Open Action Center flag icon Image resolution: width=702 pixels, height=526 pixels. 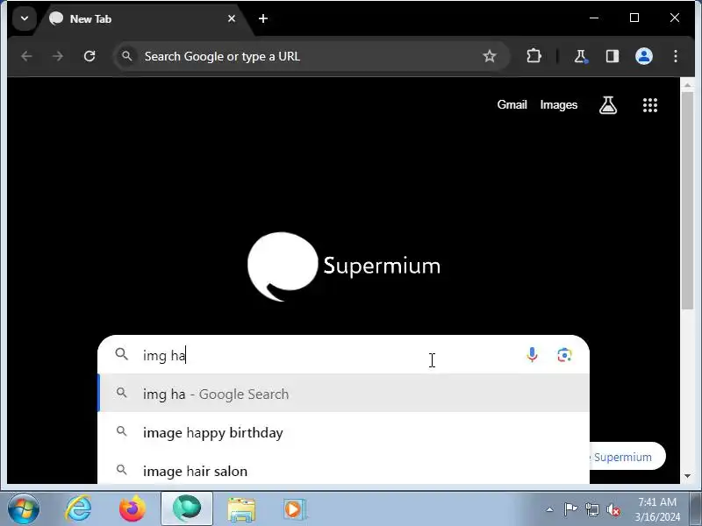[x=570, y=509]
